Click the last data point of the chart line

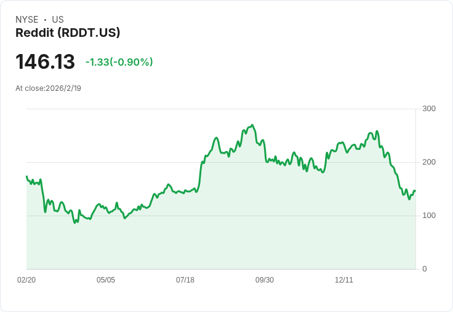415,191
